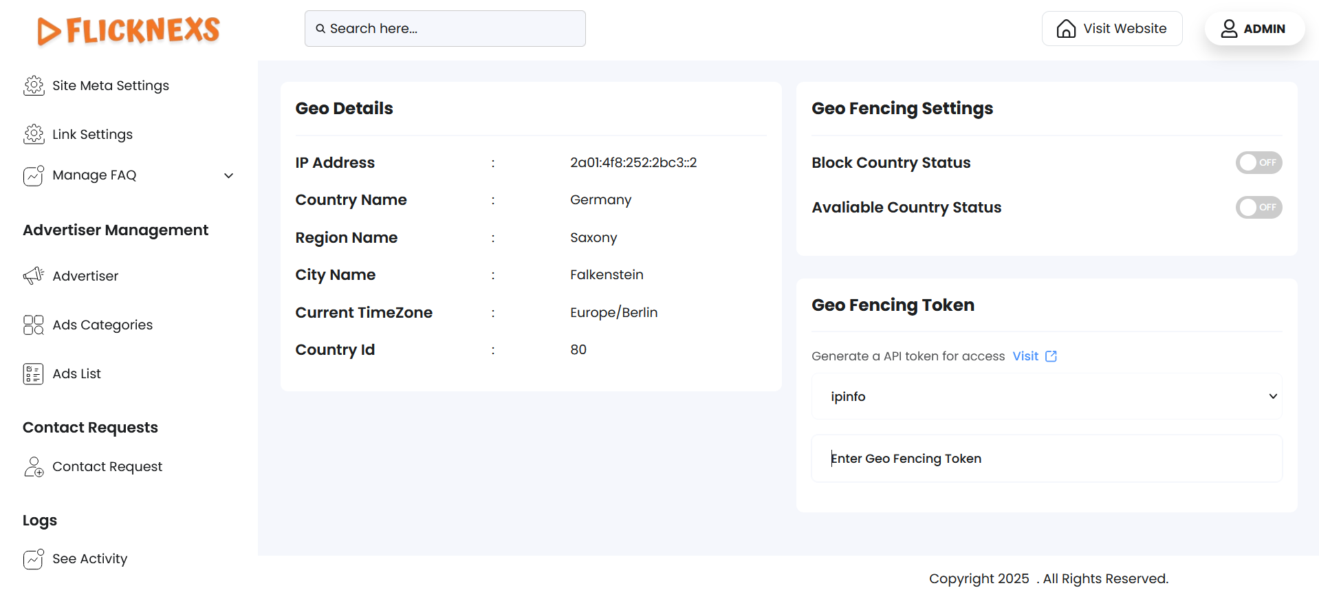Enable the Block Country Status toggle
Viewport: 1319px width, 599px height.
click(x=1258, y=163)
